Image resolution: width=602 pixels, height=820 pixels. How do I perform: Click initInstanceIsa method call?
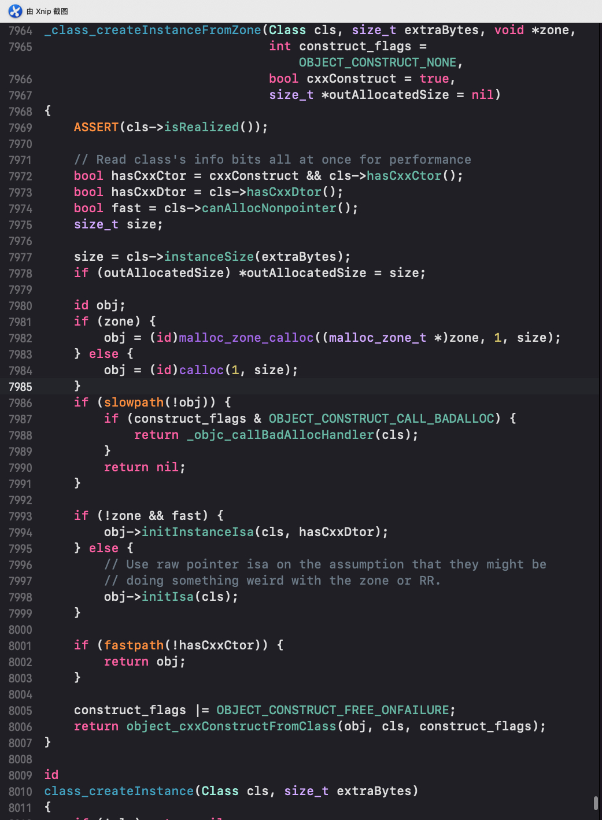coord(198,532)
